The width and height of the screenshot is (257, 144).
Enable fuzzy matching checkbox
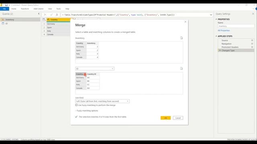(76, 105)
